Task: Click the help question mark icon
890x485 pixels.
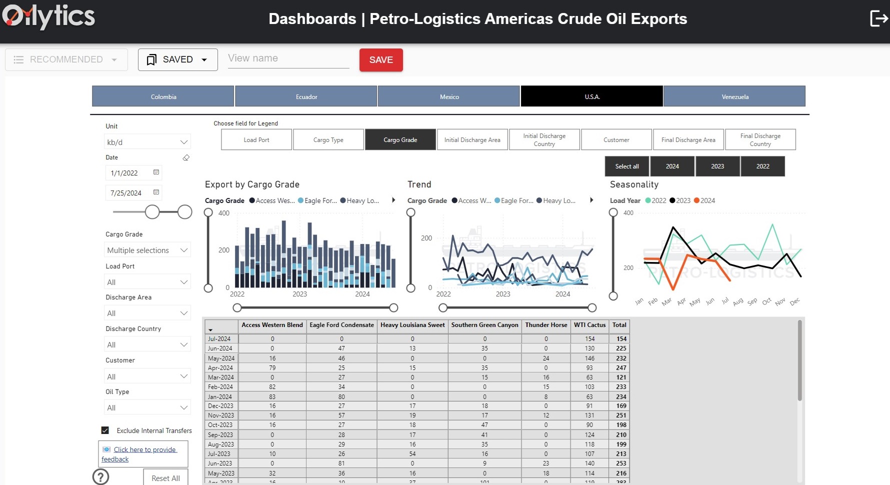Action: click(x=100, y=476)
